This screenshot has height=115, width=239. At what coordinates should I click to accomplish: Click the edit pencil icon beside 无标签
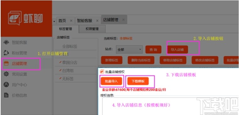click(60, 78)
